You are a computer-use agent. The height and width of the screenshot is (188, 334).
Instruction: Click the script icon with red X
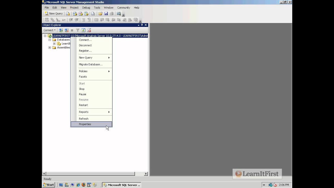click(89, 30)
